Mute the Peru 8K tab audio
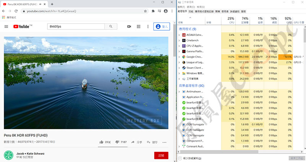 point(41,4)
